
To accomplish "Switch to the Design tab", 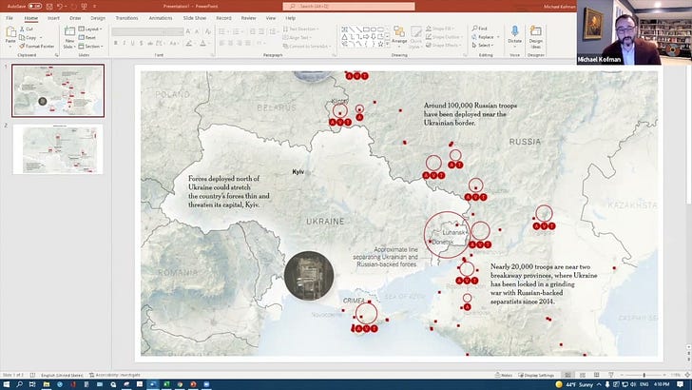I will coord(98,18).
